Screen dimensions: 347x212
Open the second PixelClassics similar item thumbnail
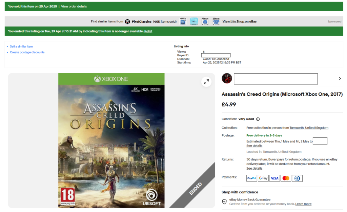click(x=194, y=21)
